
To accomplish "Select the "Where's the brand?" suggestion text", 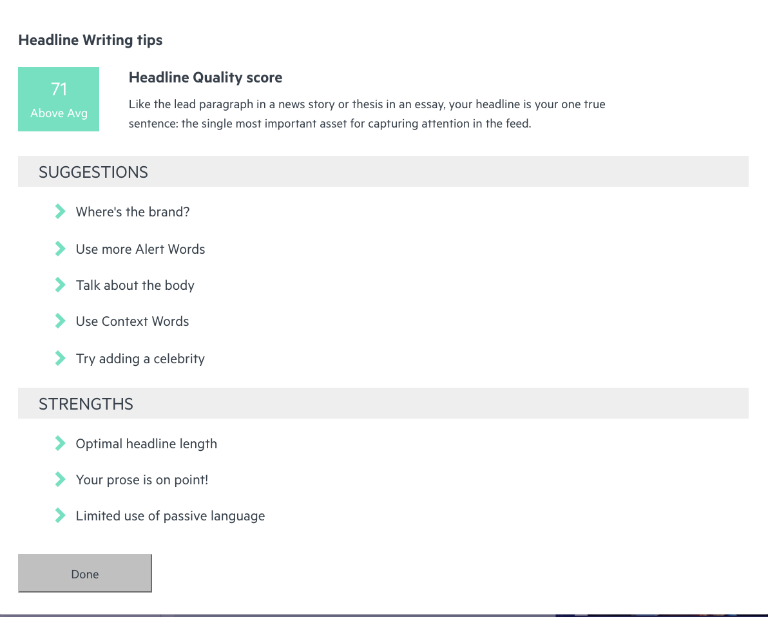I will click(x=133, y=211).
